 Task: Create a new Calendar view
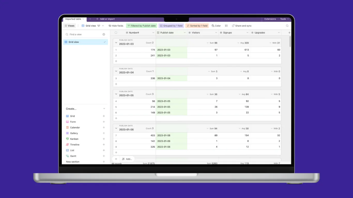coord(75,127)
